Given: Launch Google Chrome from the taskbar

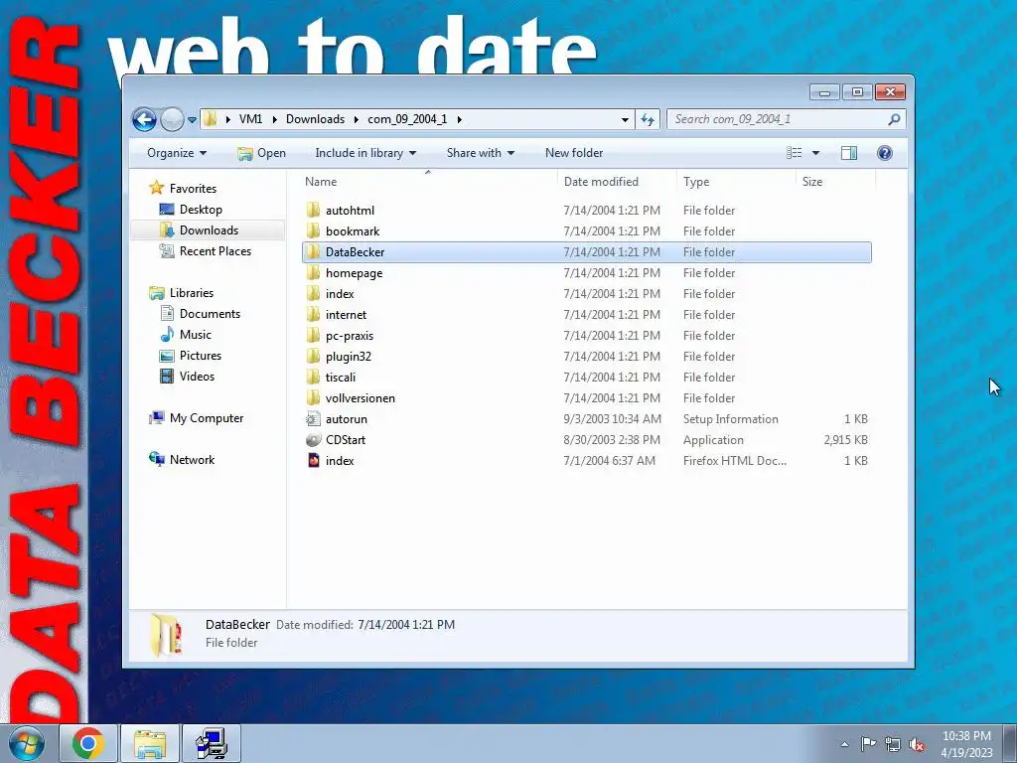Looking at the screenshot, I should click(88, 743).
